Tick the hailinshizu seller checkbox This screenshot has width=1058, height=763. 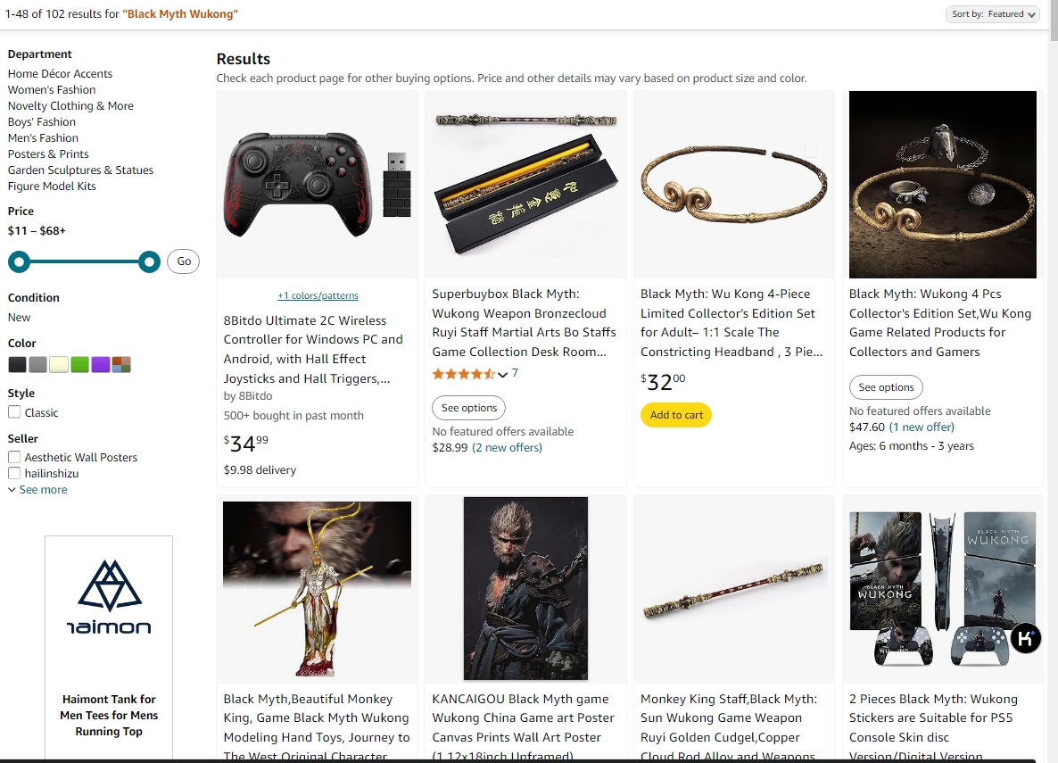tap(14, 473)
